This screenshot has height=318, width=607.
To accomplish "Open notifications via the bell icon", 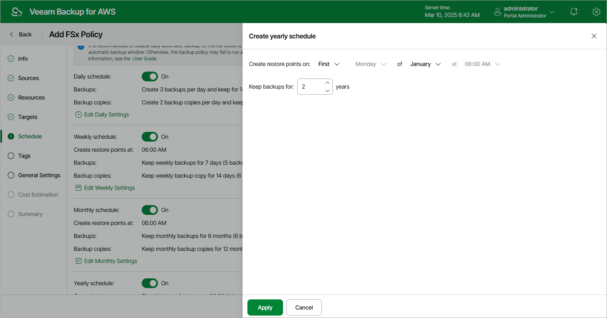I will pos(573,12).
